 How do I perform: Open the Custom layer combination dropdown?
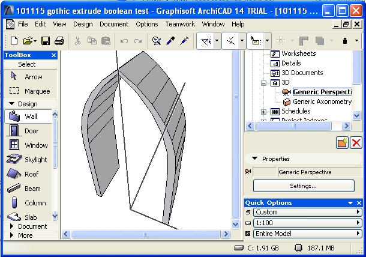307,212
